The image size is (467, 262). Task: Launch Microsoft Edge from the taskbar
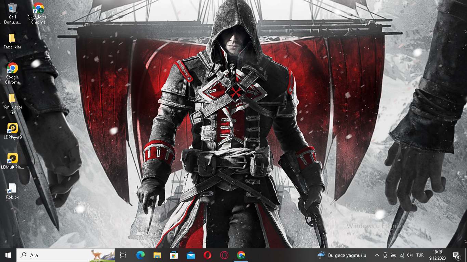pyautogui.click(x=140, y=255)
